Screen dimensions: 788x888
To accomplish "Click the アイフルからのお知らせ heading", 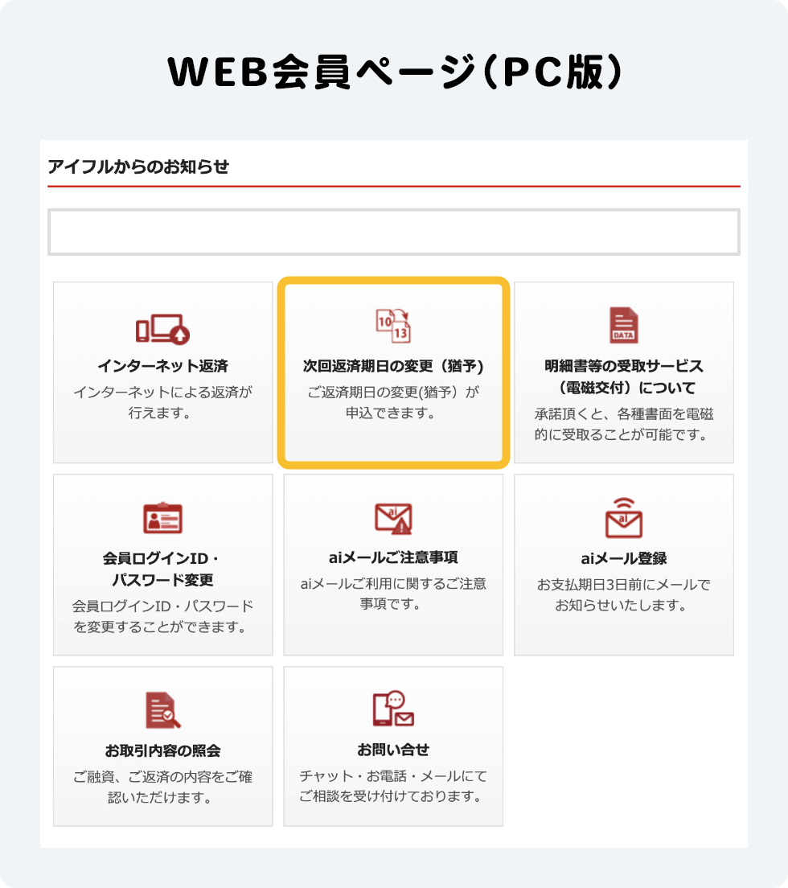I will pos(138,166).
